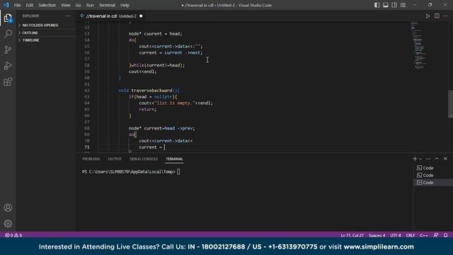Switch to the DEBUG CONSOLE panel tab
The width and height of the screenshot is (453, 255).
pos(144,159)
